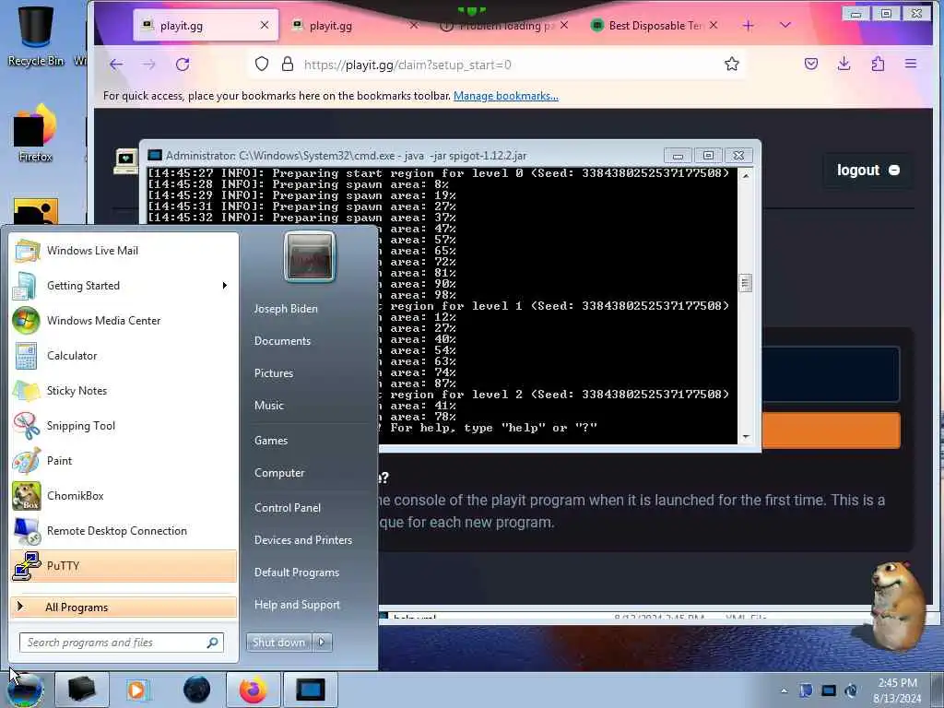Open Games from Start menu

coord(271,440)
